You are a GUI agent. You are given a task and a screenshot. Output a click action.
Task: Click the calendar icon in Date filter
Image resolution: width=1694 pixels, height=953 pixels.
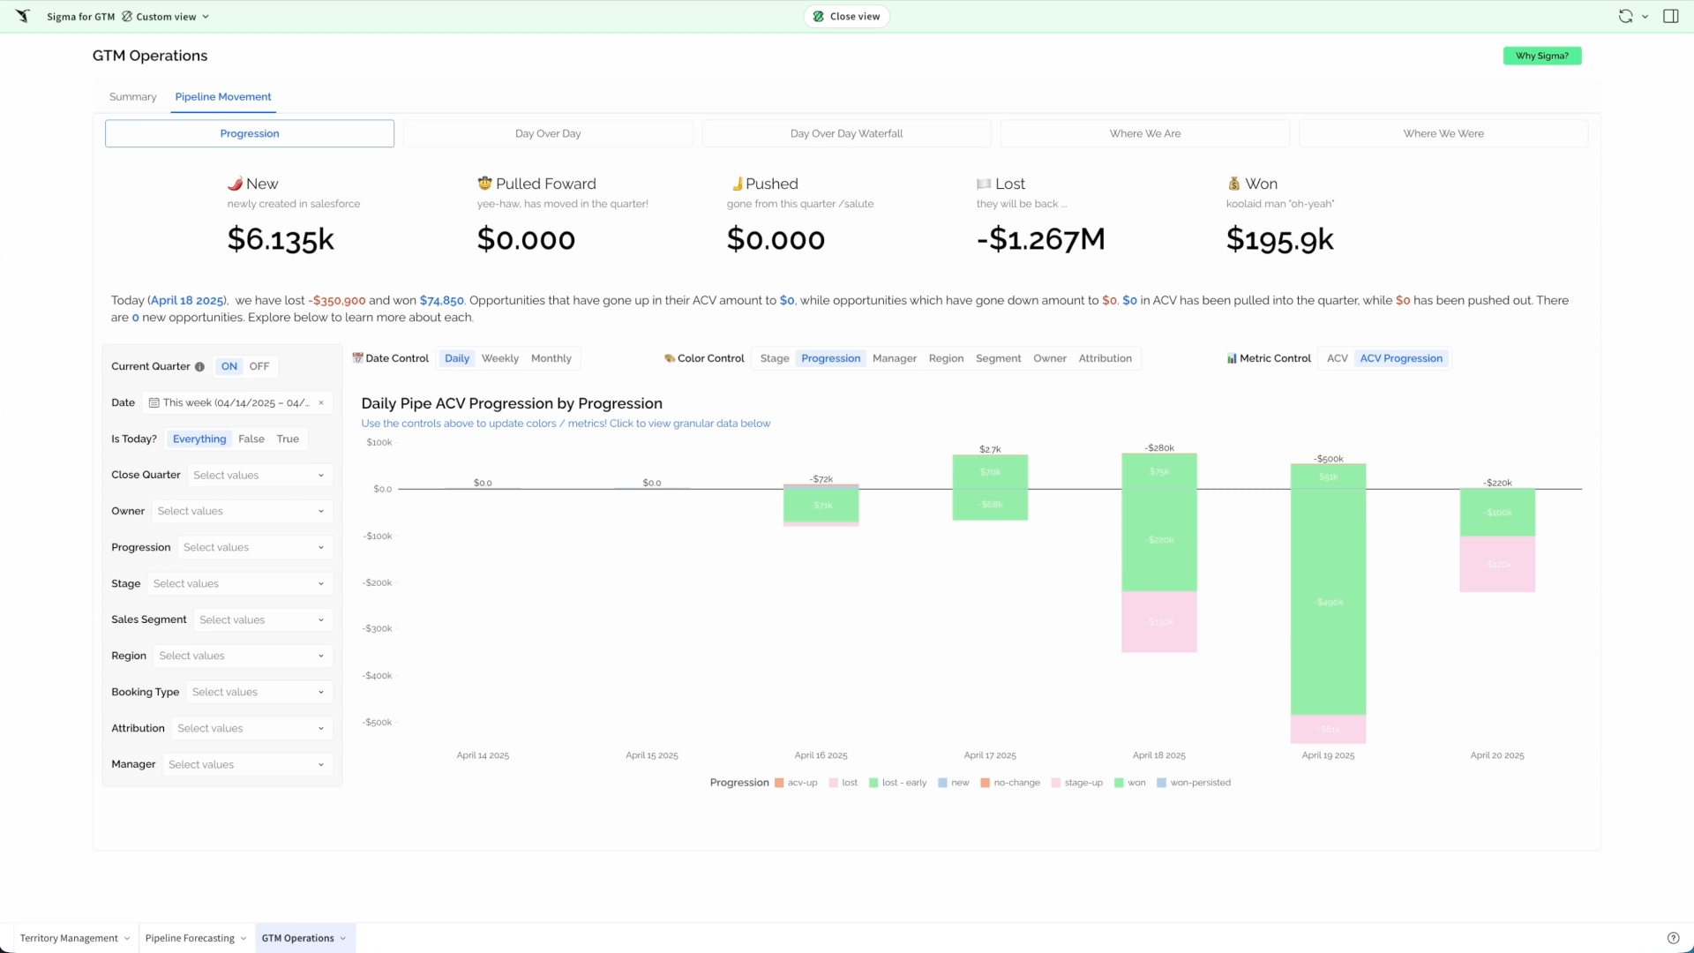pyautogui.click(x=154, y=403)
